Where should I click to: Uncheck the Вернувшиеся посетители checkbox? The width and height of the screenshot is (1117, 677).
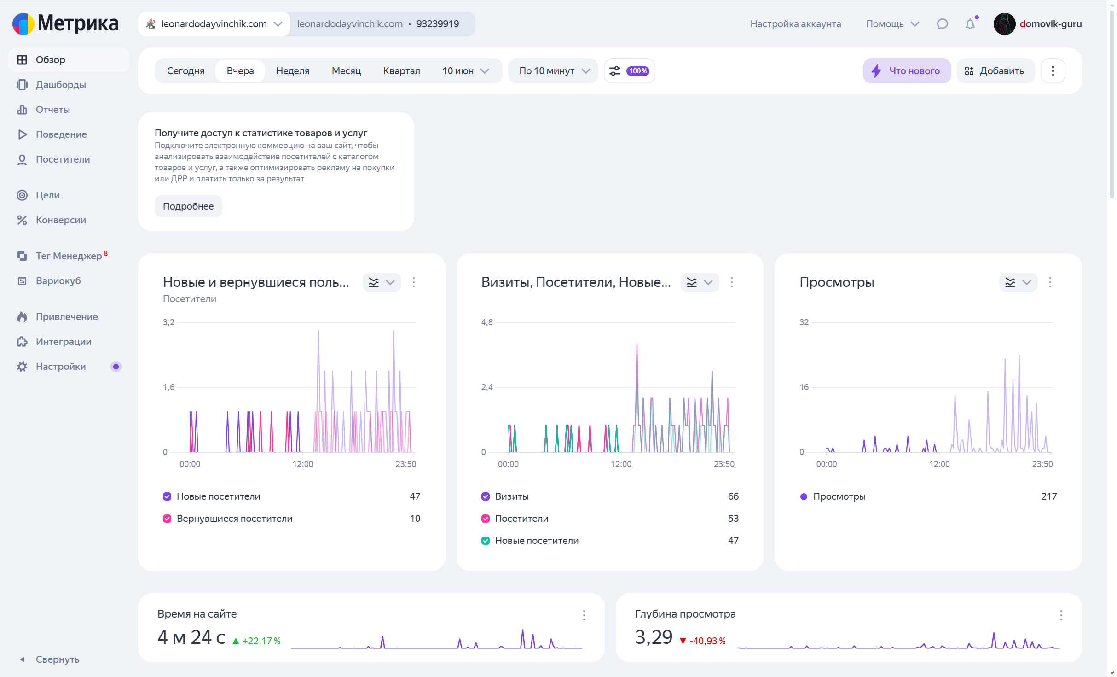(x=167, y=519)
